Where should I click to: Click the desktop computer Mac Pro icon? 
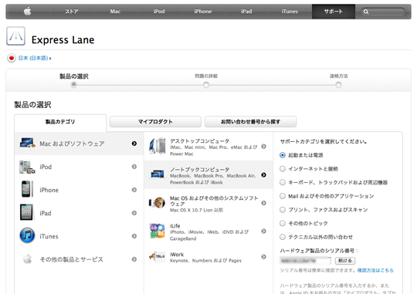pos(158,146)
